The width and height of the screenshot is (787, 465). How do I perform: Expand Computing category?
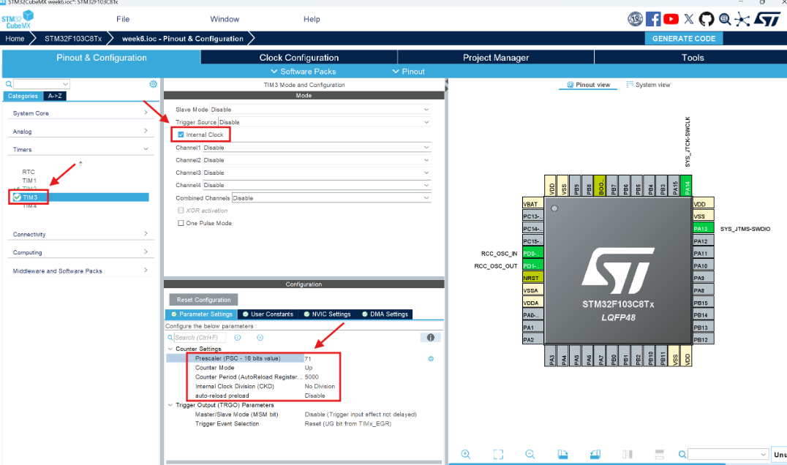(x=80, y=252)
